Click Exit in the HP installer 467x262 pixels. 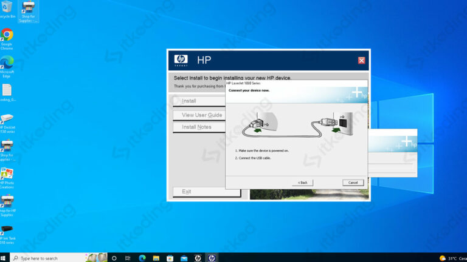pos(207,192)
